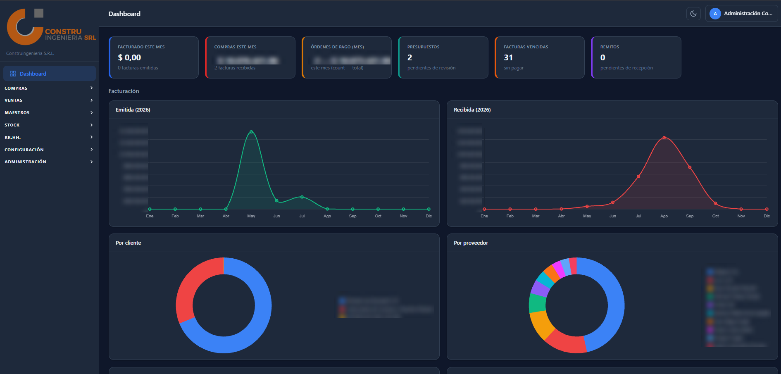Click the 'Por proveedor' panel title

(471, 243)
